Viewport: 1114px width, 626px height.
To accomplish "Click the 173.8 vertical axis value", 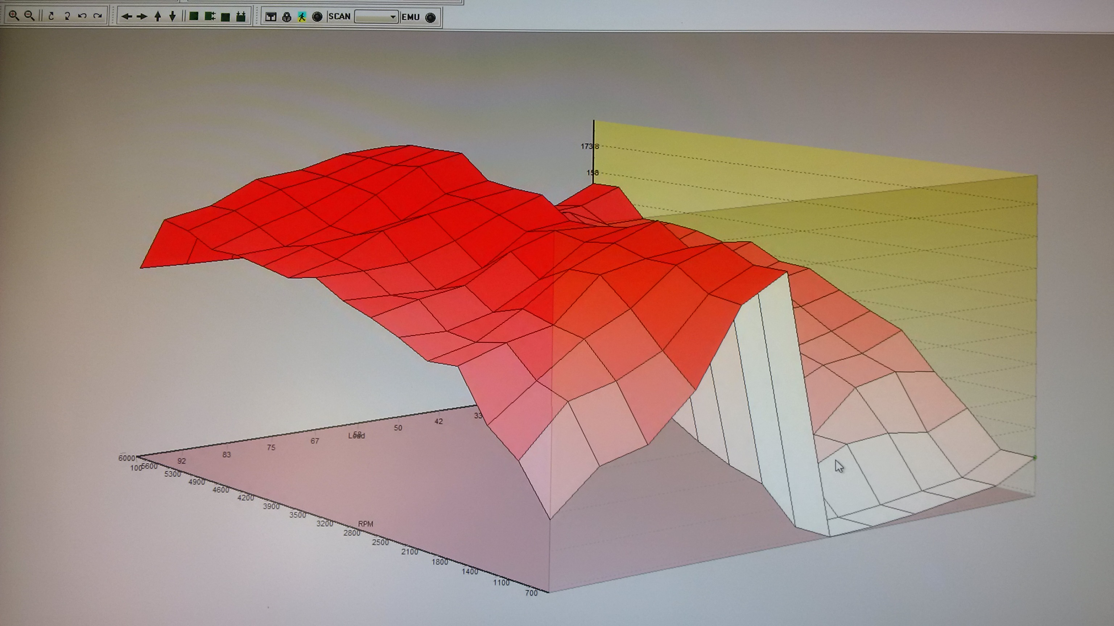I will pos(590,146).
